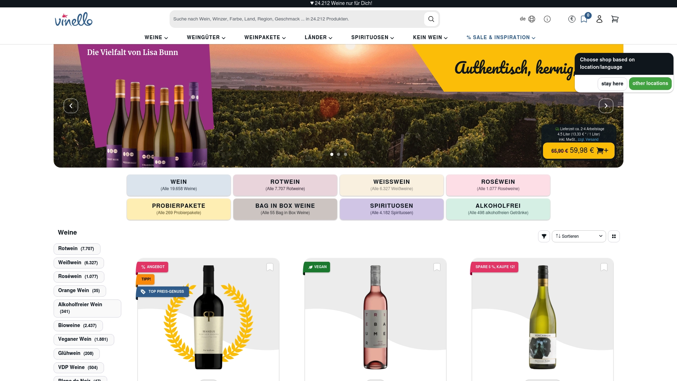Bookmark the vegan rosé wine product
The height and width of the screenshot is (381, 677).
pos(437,267)
